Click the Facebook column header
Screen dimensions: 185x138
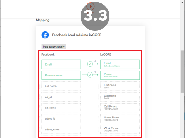pyautogui.click(x=48, y=54)
